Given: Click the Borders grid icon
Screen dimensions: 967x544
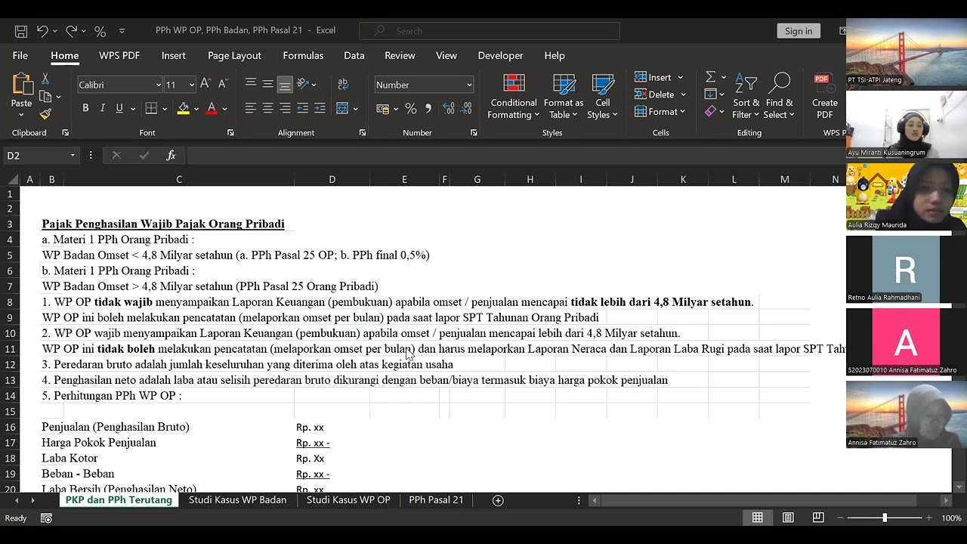Looking at the screenshot, I should click(x=151, y=109).
